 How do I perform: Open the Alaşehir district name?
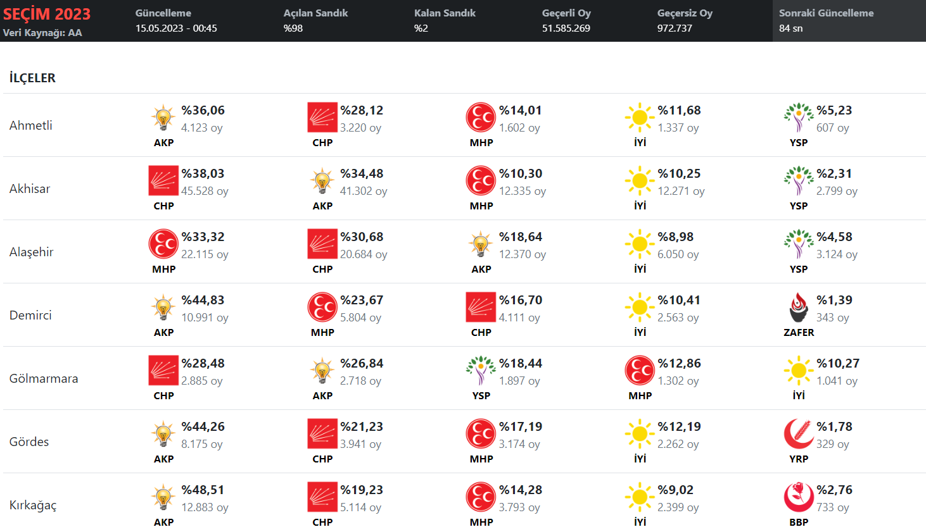(x=32, y=252)
